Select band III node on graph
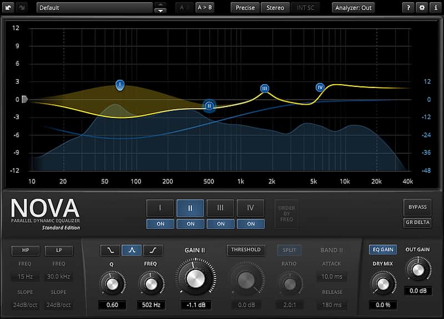The width and height of the screenshot is (444, 319). [x=265, y=89]
